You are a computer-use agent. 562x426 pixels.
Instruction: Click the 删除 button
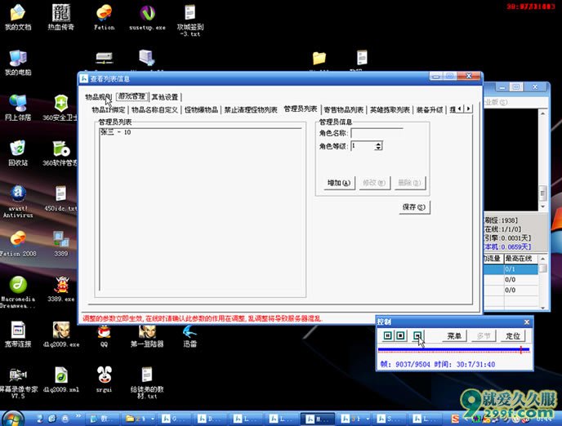(x=410, y=183)
